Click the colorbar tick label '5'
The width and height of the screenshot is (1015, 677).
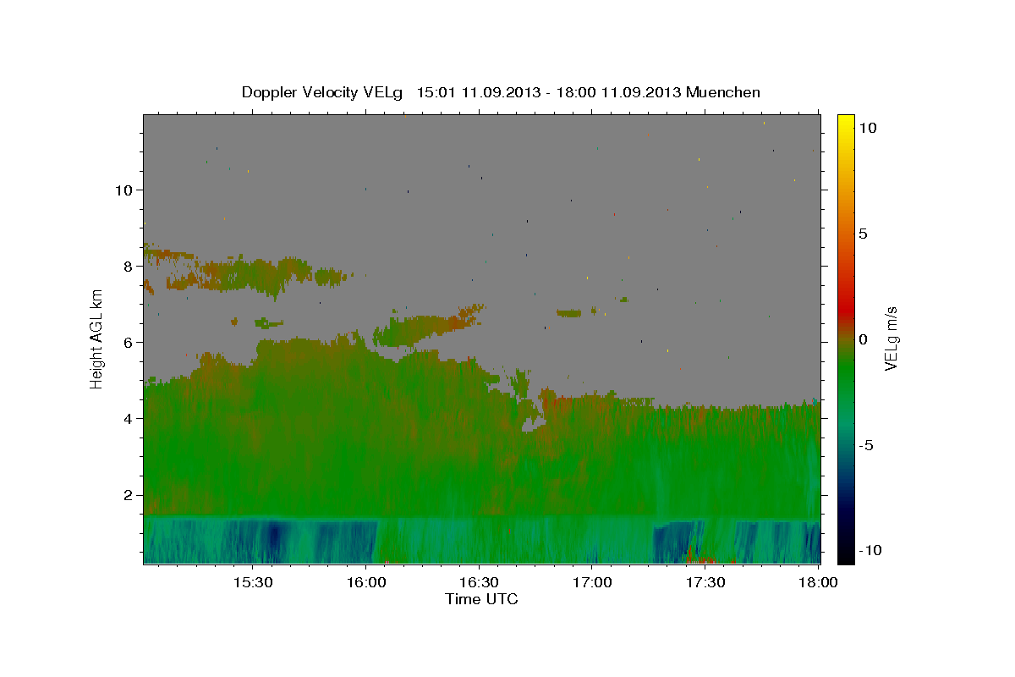[863, 233]
